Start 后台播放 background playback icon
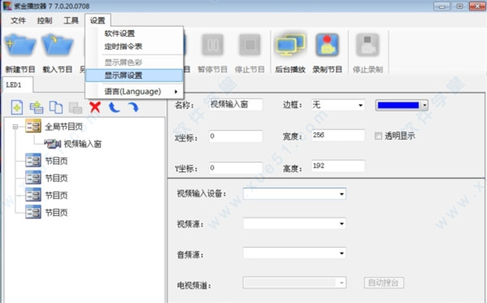The width and height of the screenshot is (487, 303). coord(291,45)
